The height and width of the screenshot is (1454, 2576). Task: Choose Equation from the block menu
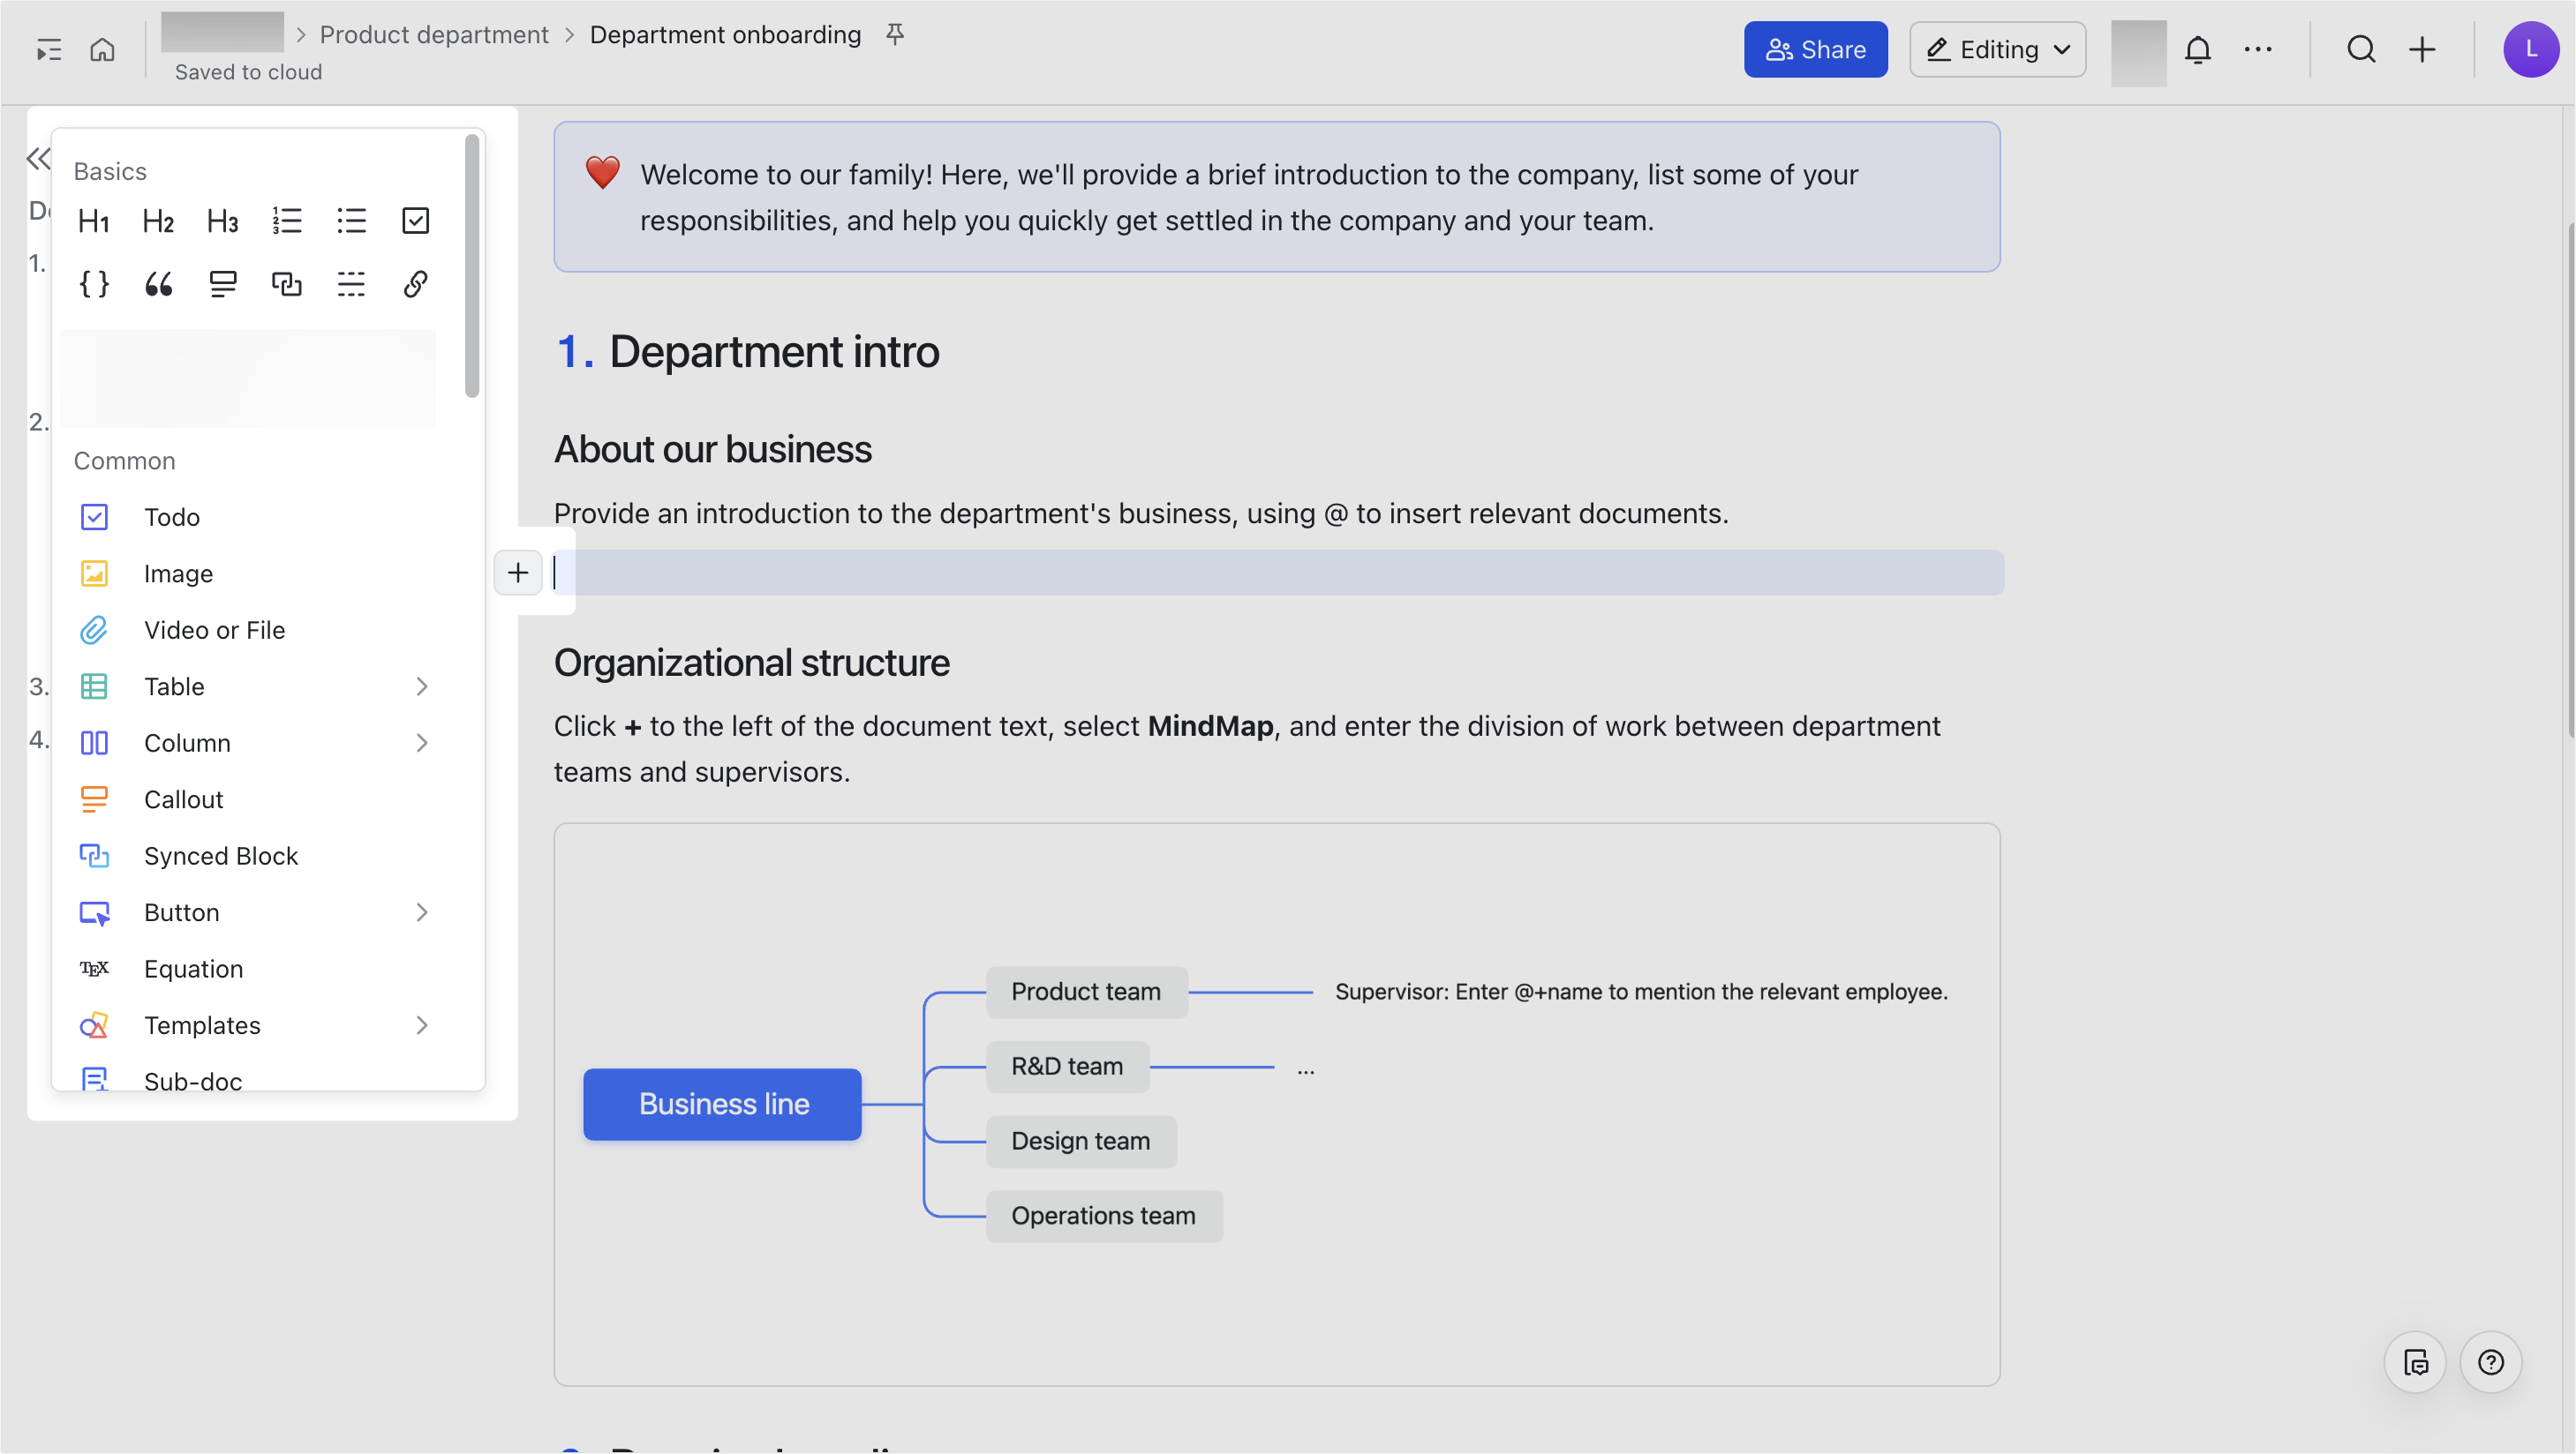tap(193, 969)
